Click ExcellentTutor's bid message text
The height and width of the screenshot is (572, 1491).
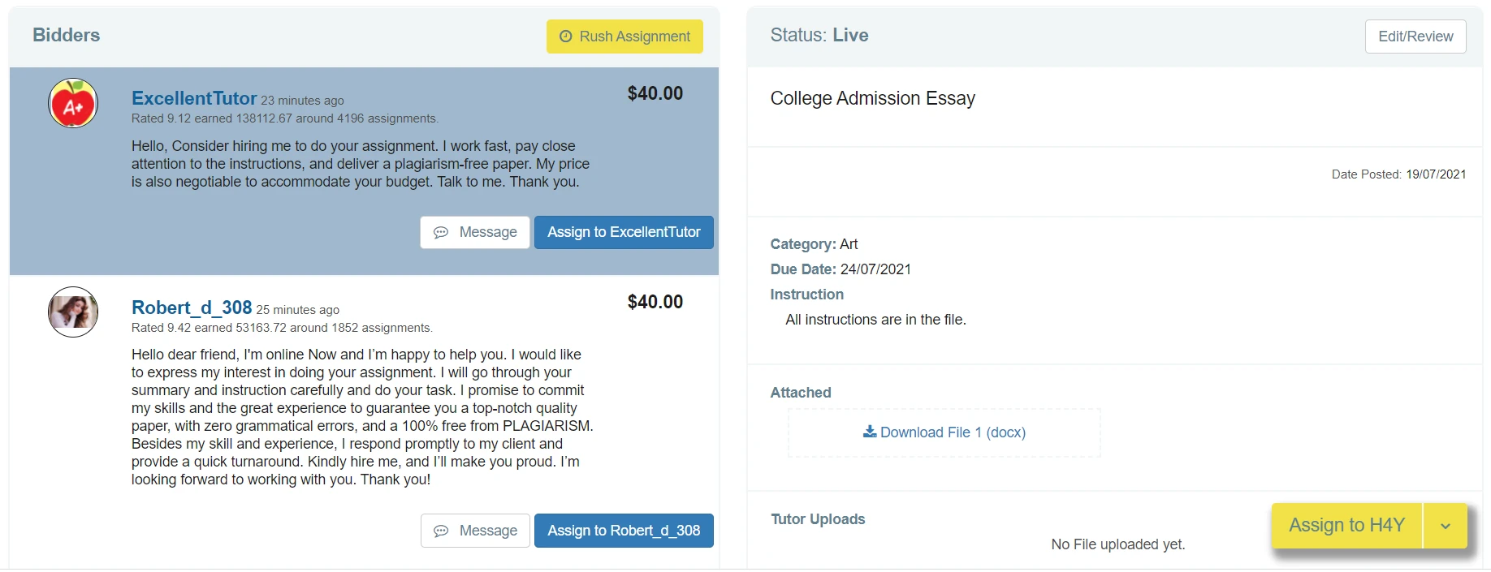[x=361, y=164]
